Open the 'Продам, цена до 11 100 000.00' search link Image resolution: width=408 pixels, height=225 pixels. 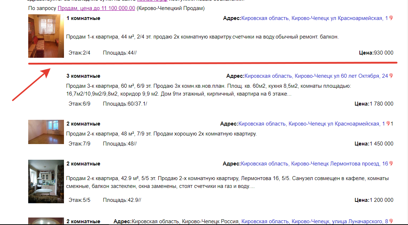[x=96, y=8]
